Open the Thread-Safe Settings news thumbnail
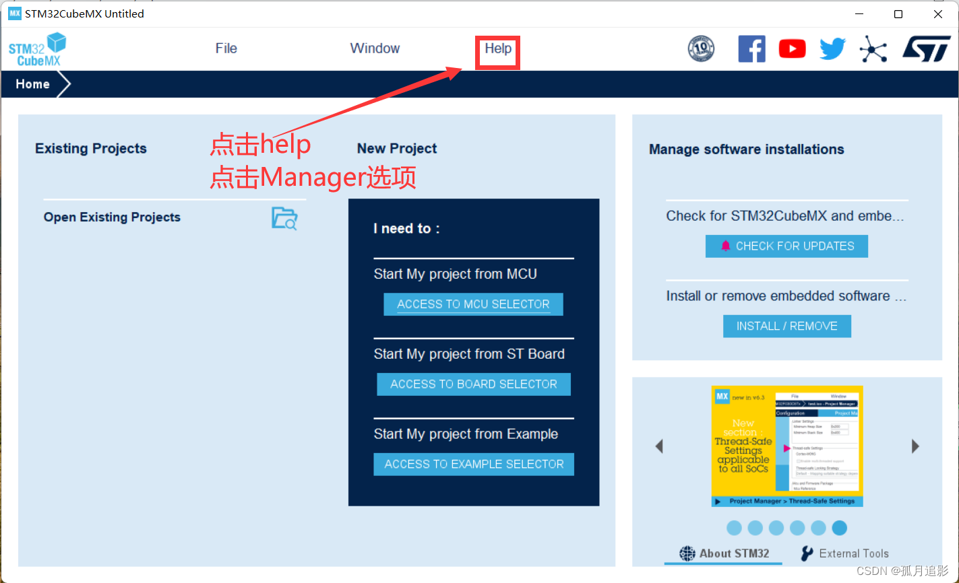This screenshot has height=583, width=959. coord(787,446)
